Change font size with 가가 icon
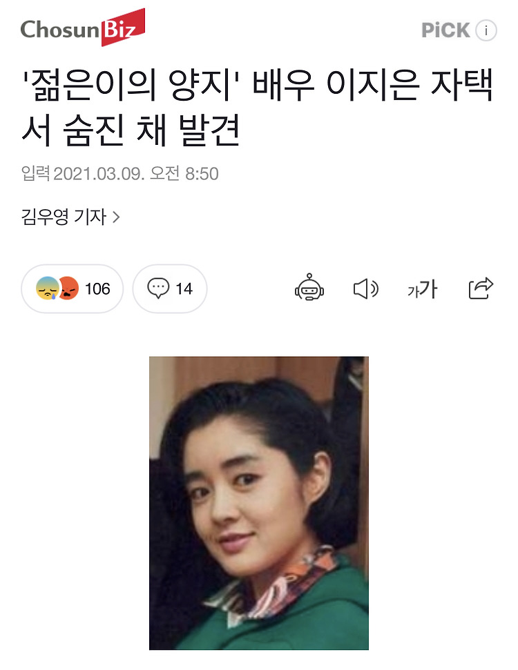The image size is (518, 670). [422, 289]
